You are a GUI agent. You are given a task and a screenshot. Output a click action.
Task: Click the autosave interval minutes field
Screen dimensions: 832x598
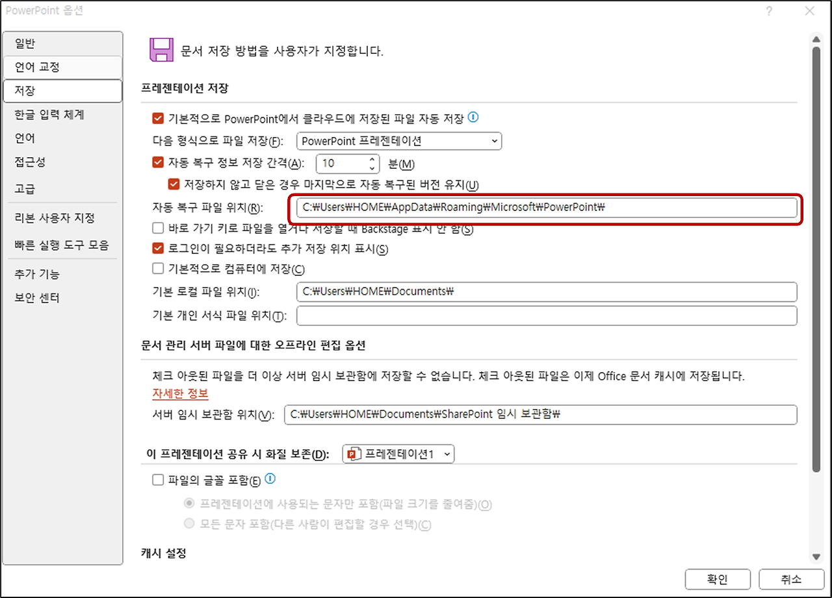click(x=341, y=163)
